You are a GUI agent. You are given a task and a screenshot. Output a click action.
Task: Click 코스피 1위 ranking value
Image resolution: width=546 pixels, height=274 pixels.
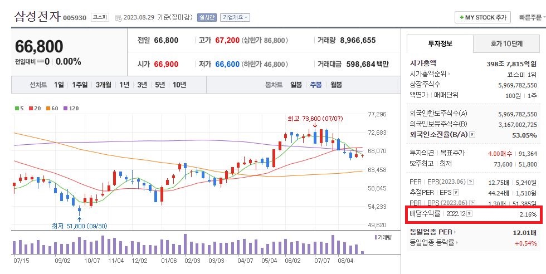click(522, 75)
